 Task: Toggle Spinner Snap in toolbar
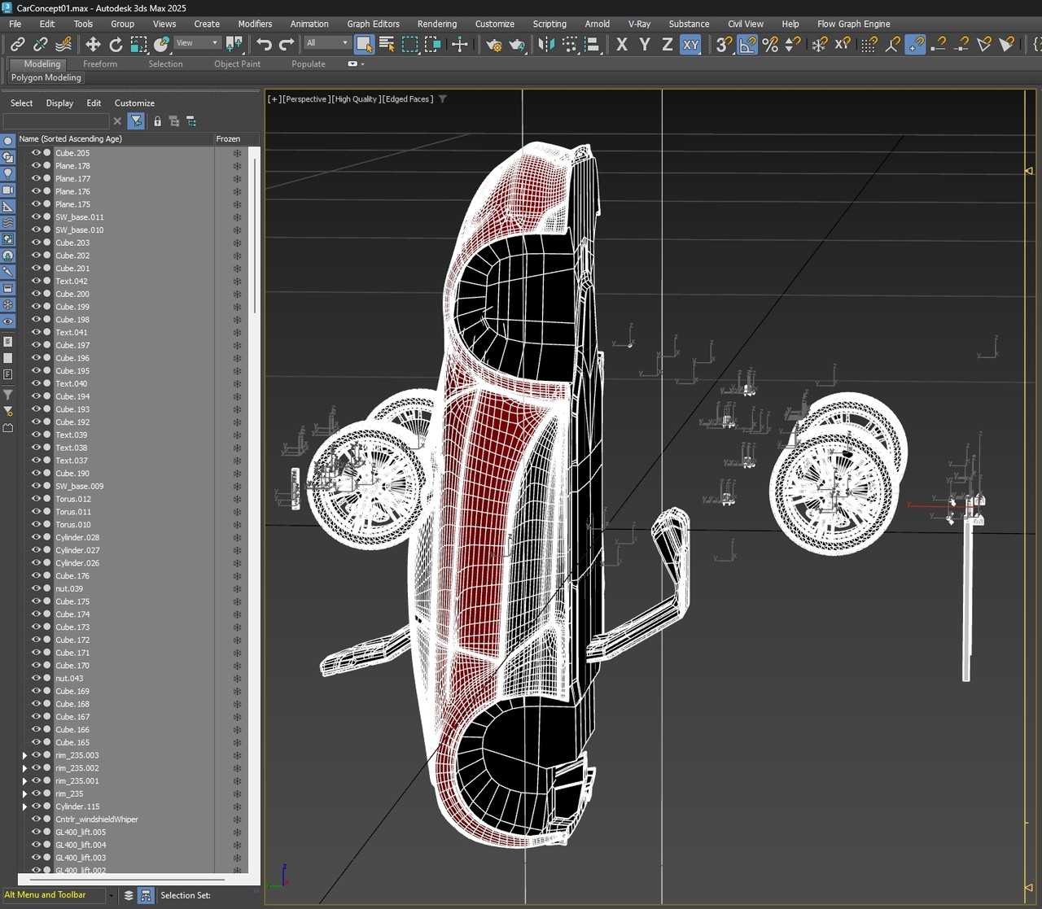pyautogui.click(x=792, y=44)
